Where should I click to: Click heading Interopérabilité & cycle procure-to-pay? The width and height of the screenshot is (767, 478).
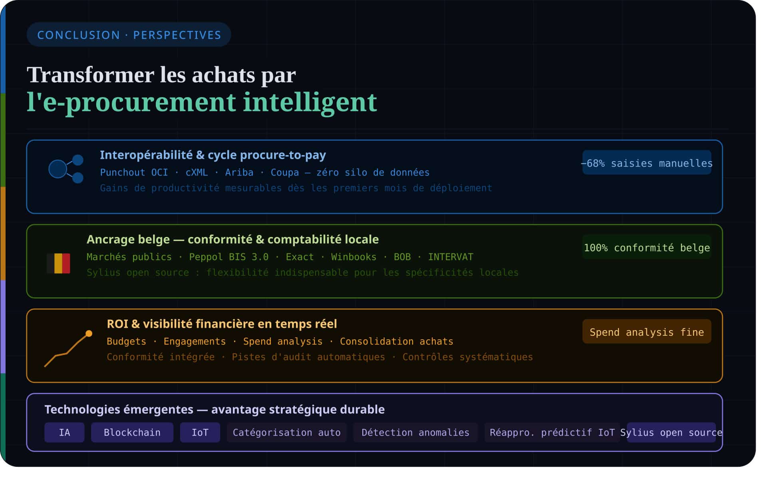pyautogui.click(x=213, y=155)
